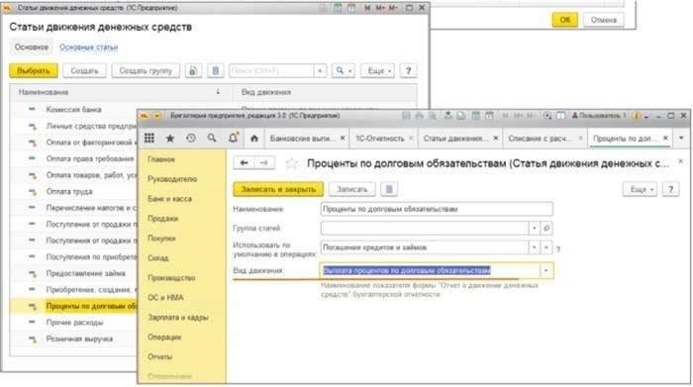
Task: Click Выбрать button in list window
Action: coord(34,70)
